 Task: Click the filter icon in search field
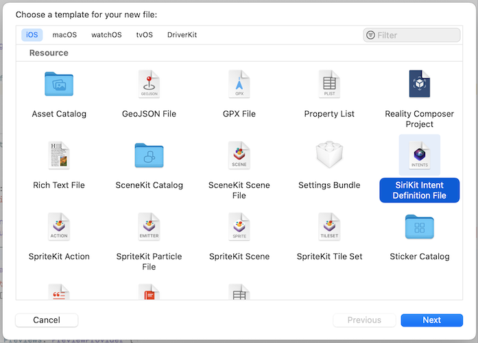(x=370, y=35)
